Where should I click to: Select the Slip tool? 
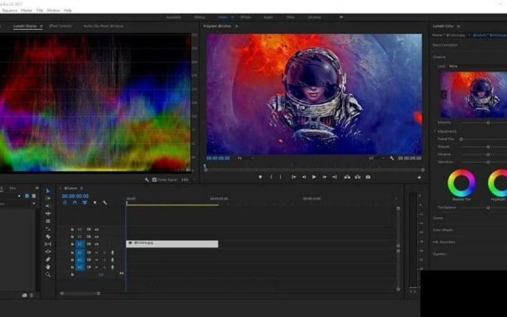pyautogui.click(x=48, y=244)
